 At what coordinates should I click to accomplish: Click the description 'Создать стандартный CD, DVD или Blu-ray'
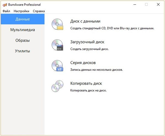[112, 28]
